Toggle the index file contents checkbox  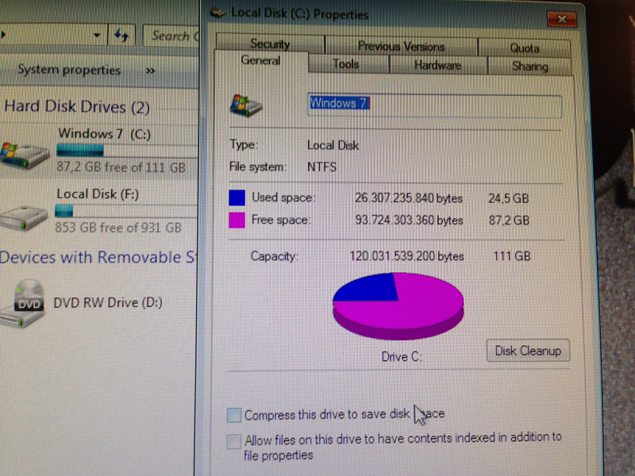pyautogui.click(x=233, y=442)
